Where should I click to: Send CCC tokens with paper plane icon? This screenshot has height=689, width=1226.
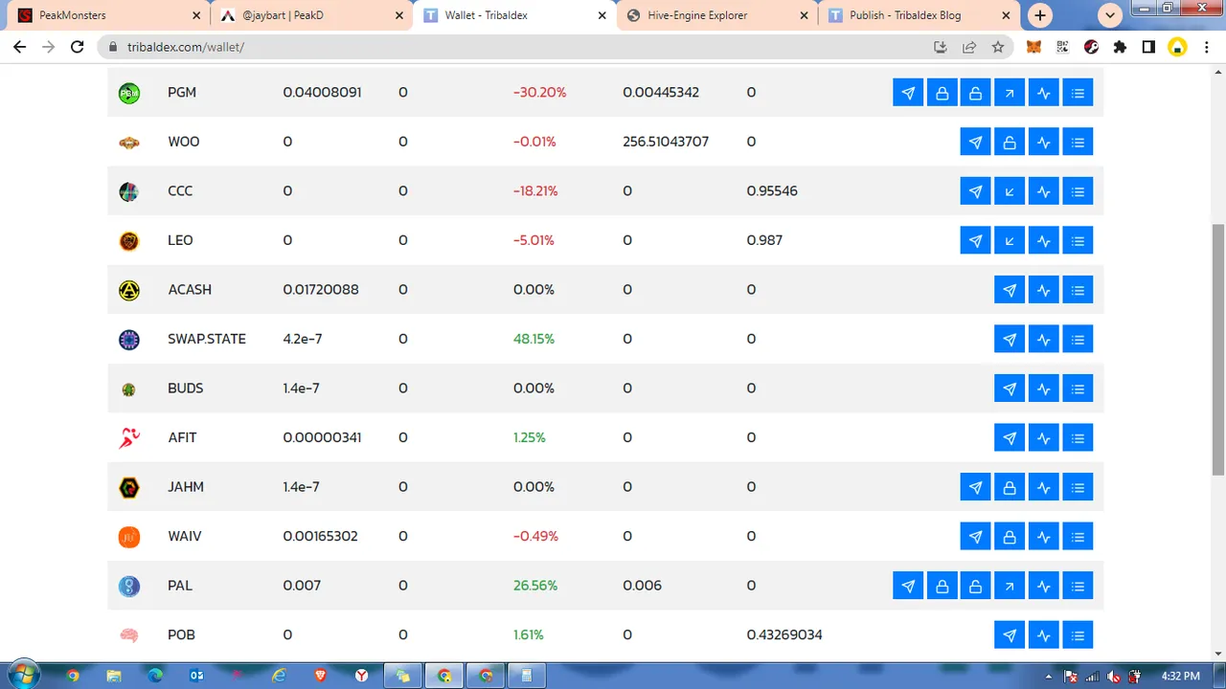pos(976,191)
